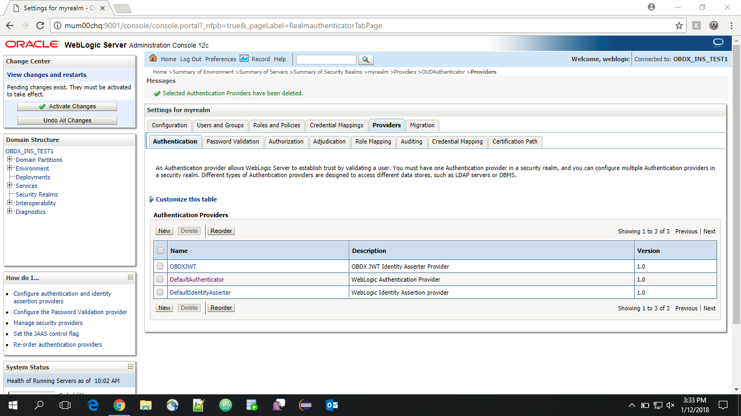Open the View changes and restarts link
741x416 pixels.
point(47,75)
